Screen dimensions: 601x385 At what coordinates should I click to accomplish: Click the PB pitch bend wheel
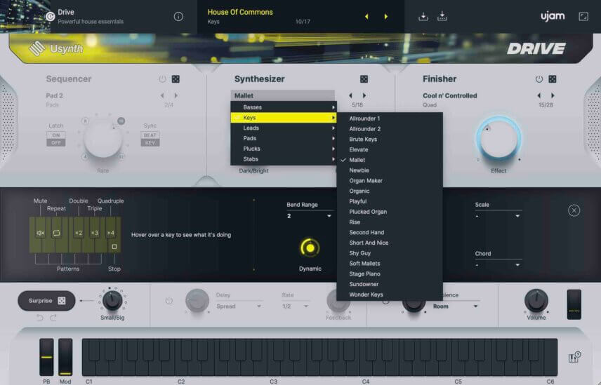(46, 357)
